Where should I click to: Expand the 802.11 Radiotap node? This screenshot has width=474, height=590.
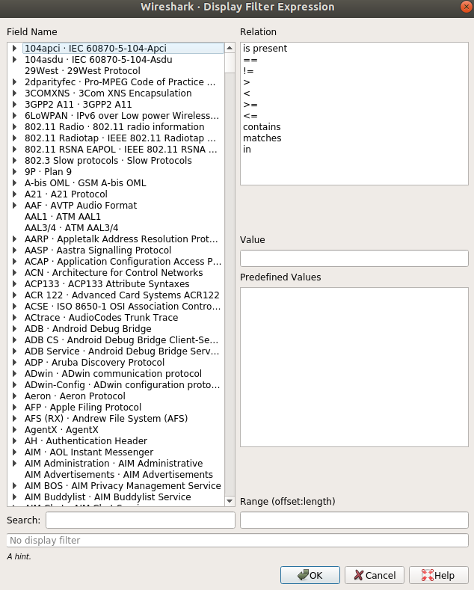pos(14,138)
